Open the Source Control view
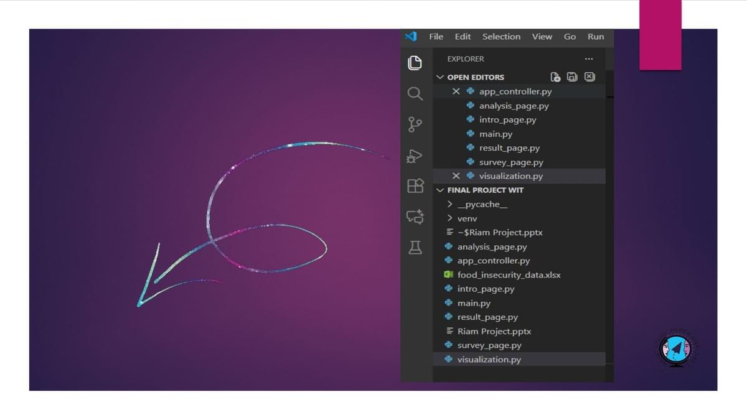Viewport: 747px width, 420px height. click(x=415, y=124)
